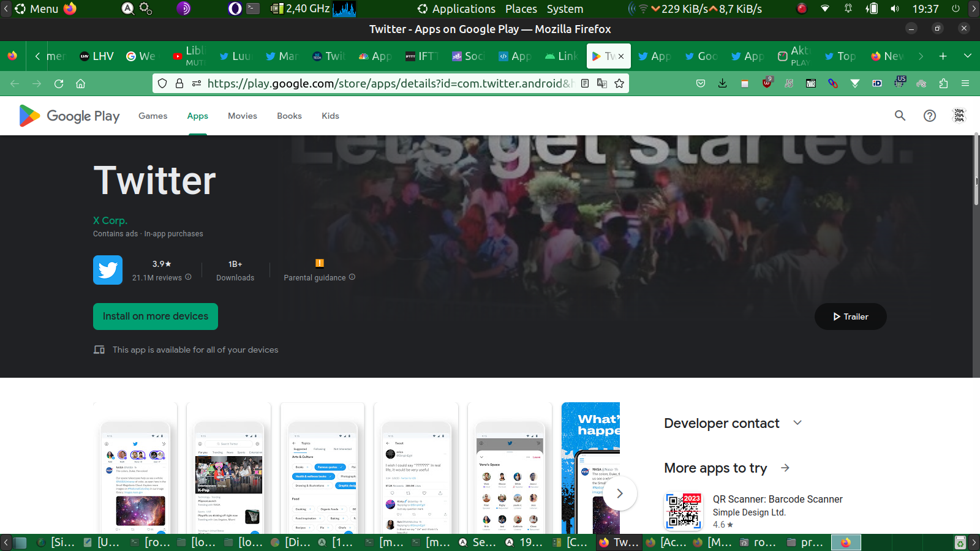This screenshot has width=980, height=551.
Task: Click the clock showing 19:37
Action: click(x=925, y=9)
